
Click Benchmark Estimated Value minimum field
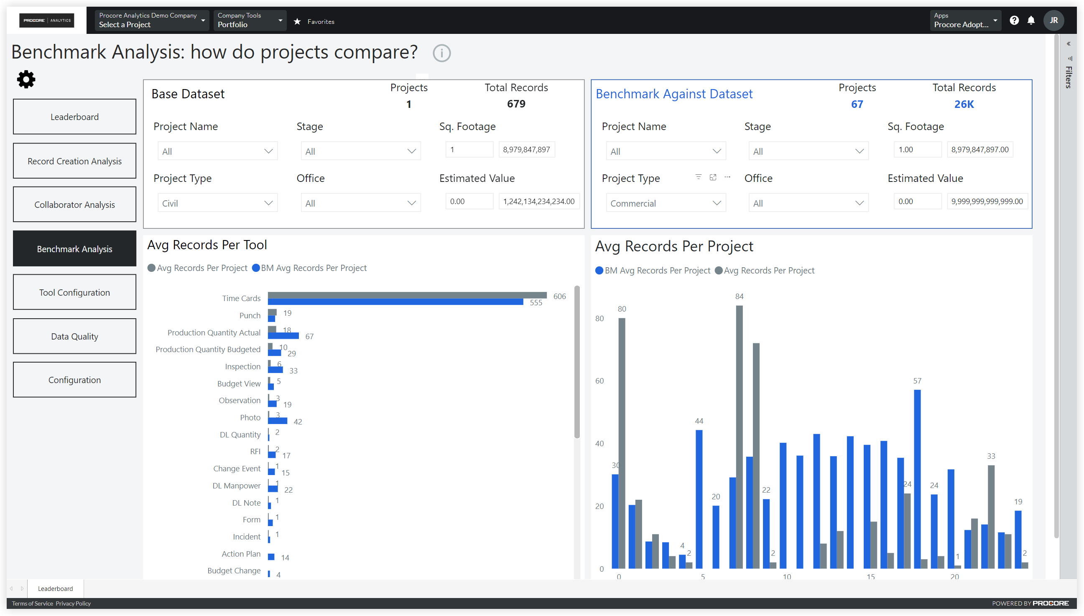coord(917,202)
